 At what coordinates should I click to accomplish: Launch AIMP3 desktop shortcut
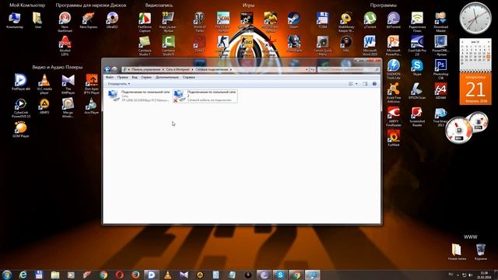tap(44, 106)
